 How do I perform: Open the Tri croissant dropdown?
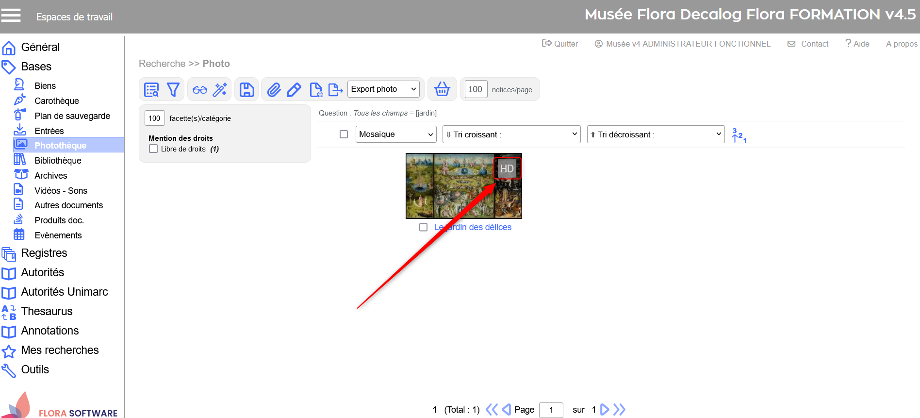pos(512,134)
